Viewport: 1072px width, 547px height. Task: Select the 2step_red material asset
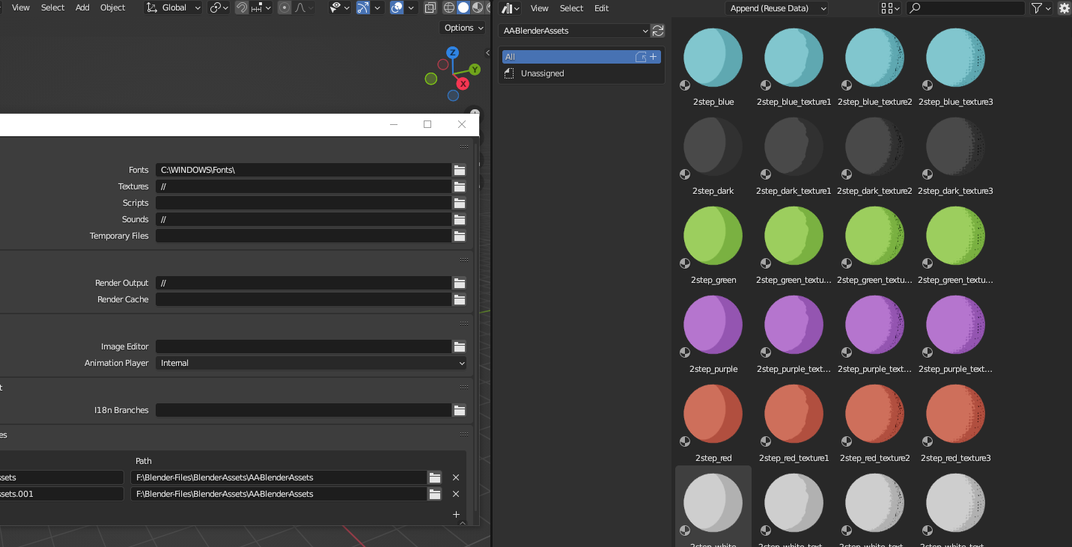point(713,421)
